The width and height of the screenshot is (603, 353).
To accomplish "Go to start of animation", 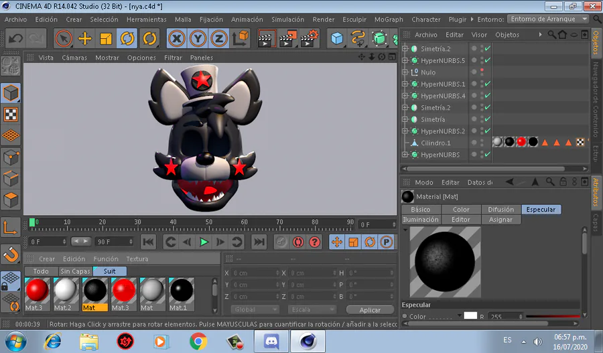I will coord(149,242).
